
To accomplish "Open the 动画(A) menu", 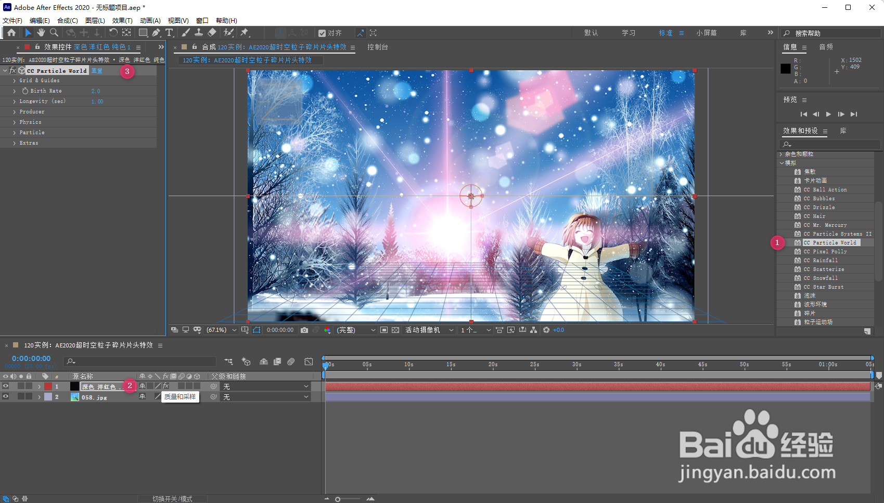I will (150, 21).
